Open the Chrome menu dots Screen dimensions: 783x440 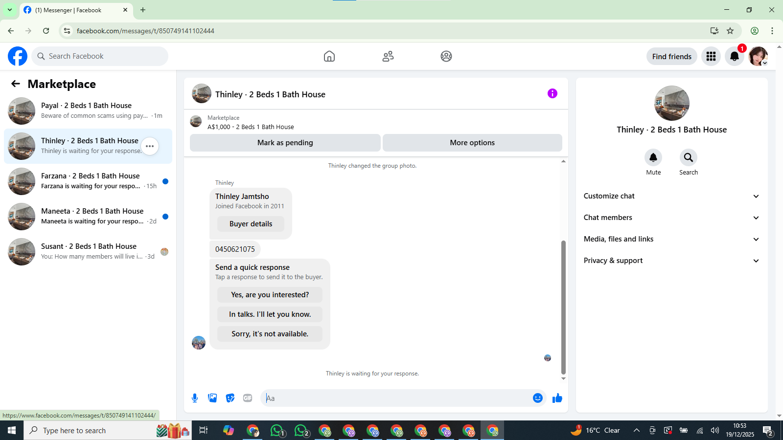click(772, 31)
